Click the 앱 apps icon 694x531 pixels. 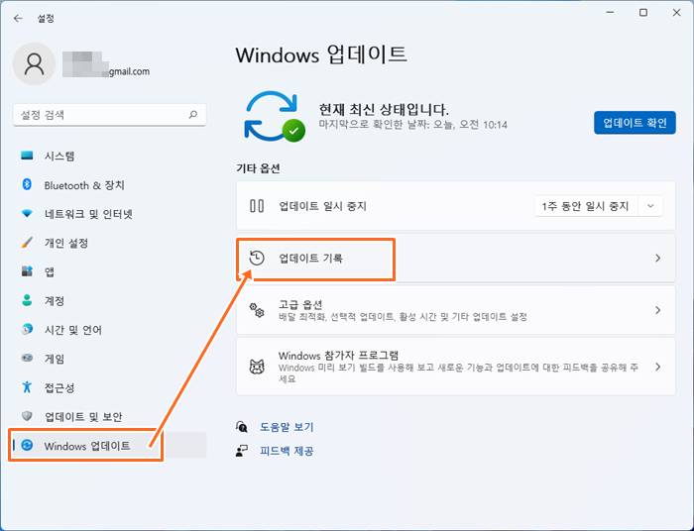(27, 271)
